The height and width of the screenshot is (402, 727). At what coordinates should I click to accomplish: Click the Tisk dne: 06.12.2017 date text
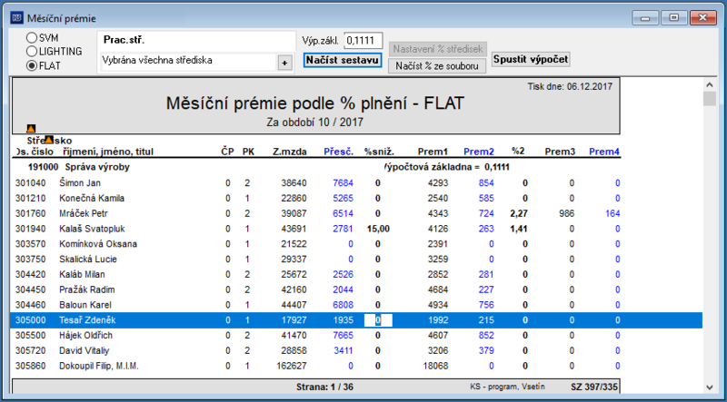(570, 86)
